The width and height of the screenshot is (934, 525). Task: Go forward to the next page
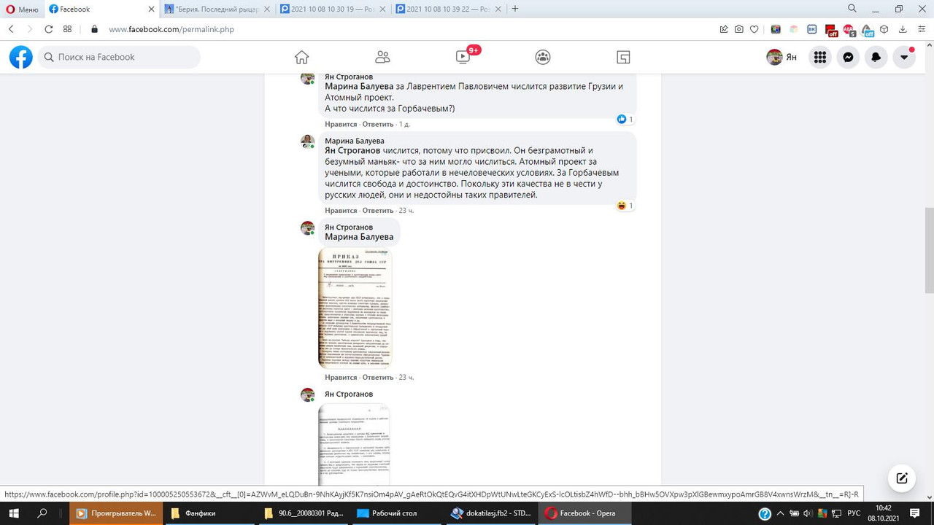[x=30, y=29]
